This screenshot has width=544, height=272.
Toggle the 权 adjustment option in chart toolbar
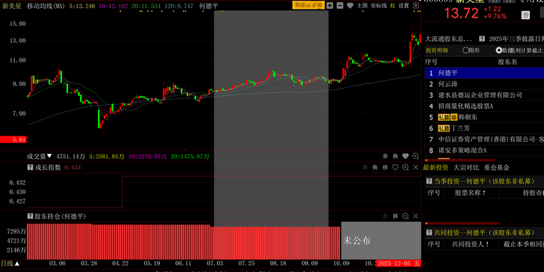(392, 5)
